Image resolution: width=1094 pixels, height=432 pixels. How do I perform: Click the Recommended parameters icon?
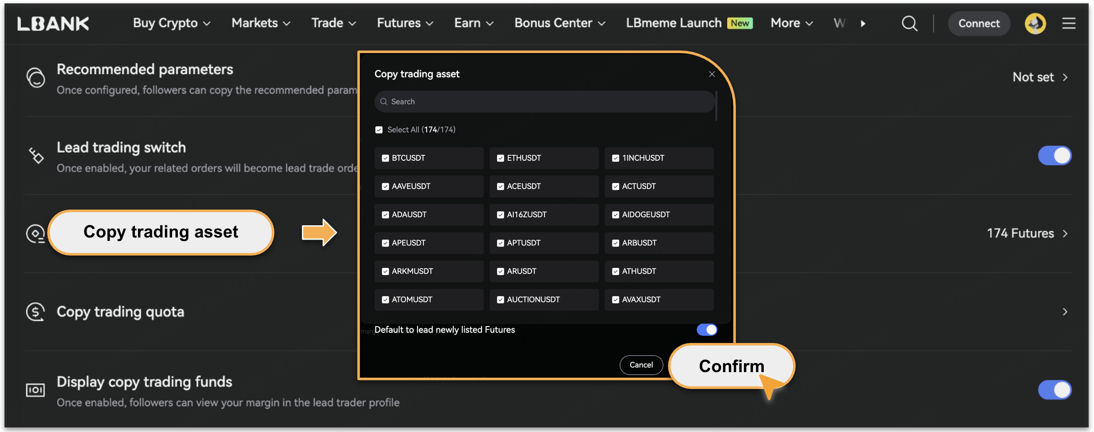36,78
